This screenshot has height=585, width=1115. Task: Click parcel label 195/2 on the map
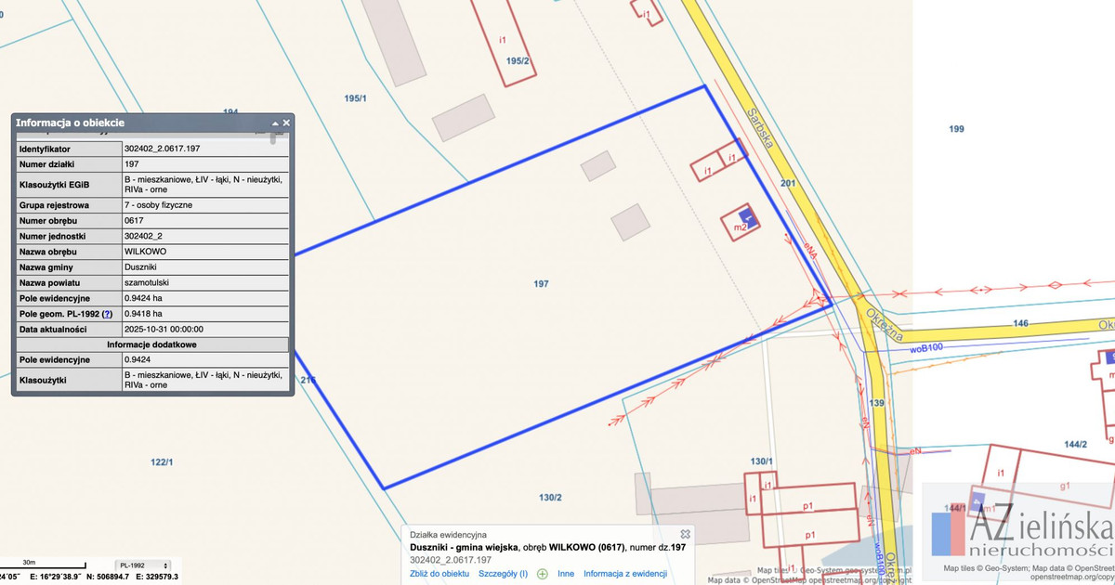(518, 61)
